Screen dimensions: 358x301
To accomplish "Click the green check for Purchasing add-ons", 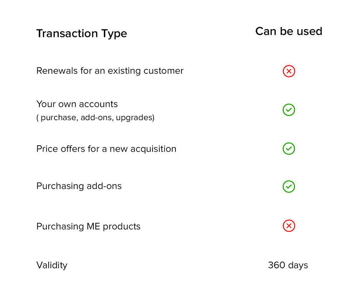I will (289, 186).
